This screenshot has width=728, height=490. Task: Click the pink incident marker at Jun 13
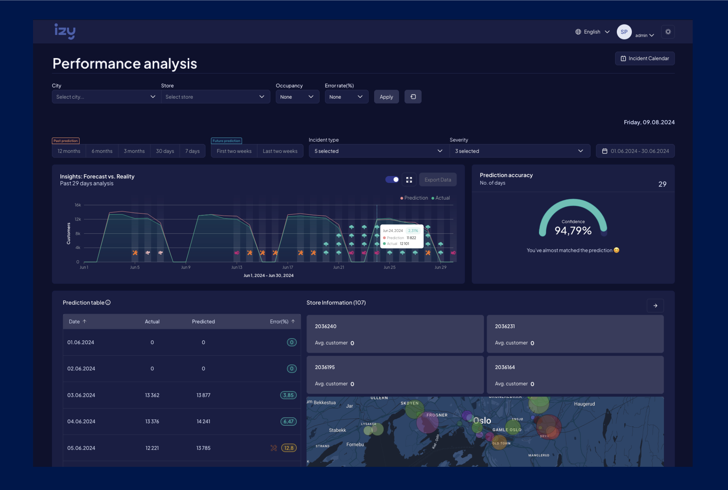click(x=237, y=253)
